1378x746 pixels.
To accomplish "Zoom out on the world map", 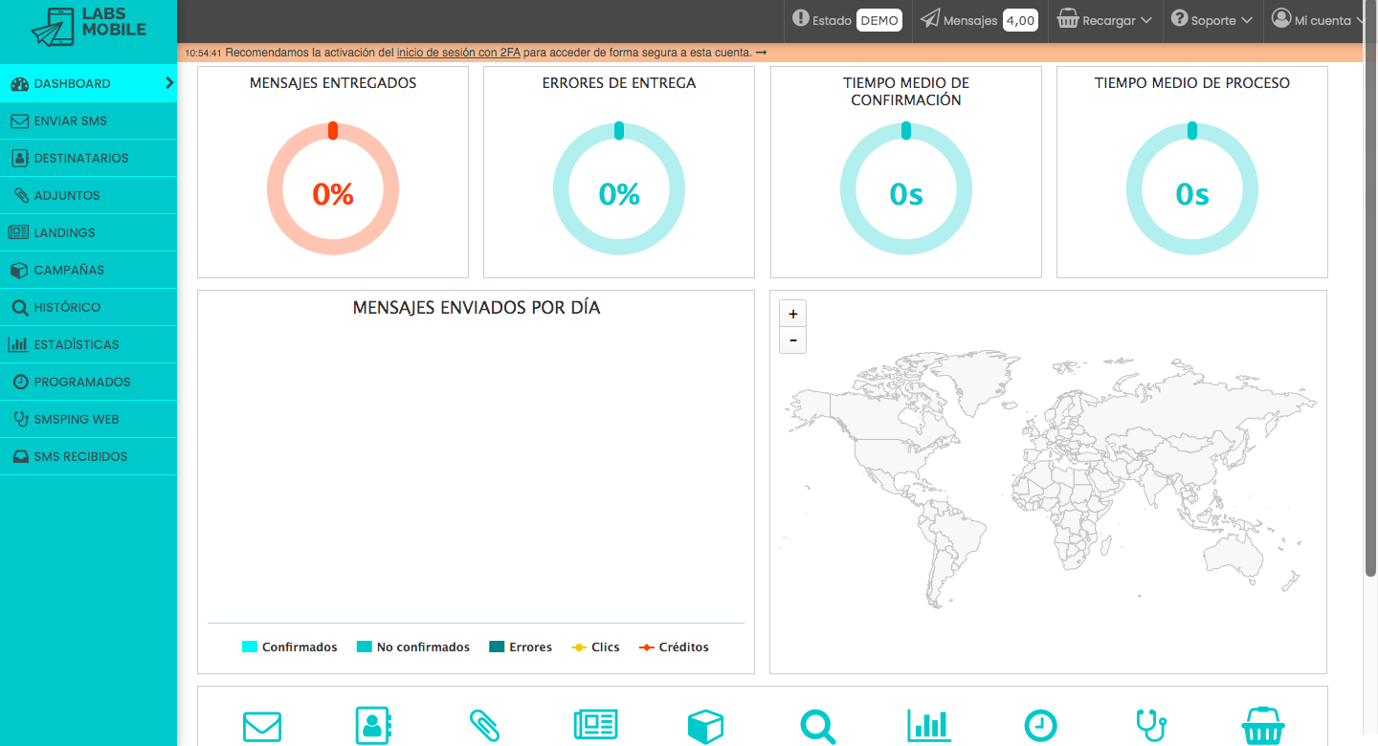I will pos(792,340).
